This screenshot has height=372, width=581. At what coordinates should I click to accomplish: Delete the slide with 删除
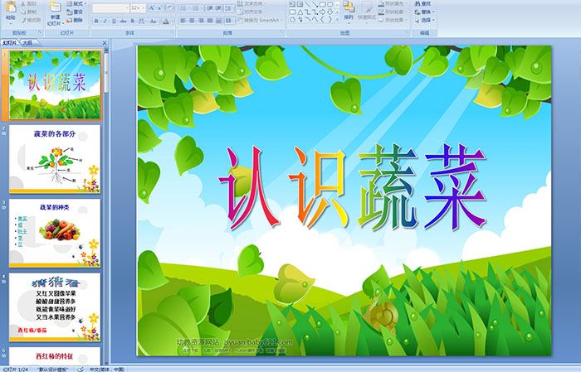point(75,20)
